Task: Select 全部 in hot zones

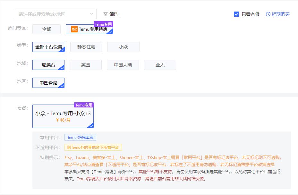Action: point(47,29)
